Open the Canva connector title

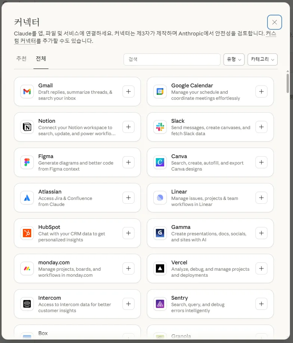tap(179, 156)
